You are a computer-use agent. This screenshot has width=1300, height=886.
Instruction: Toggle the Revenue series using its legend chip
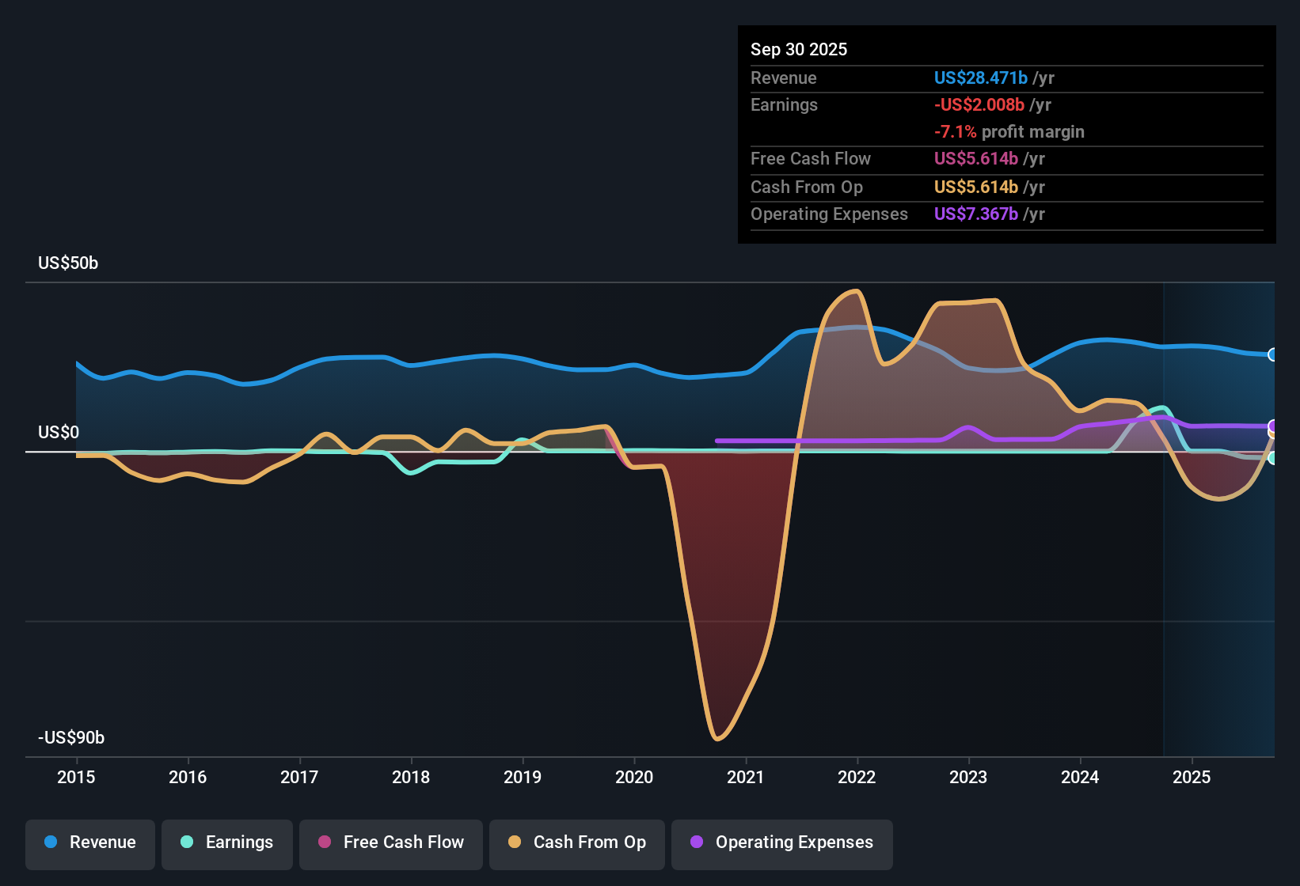89,842
